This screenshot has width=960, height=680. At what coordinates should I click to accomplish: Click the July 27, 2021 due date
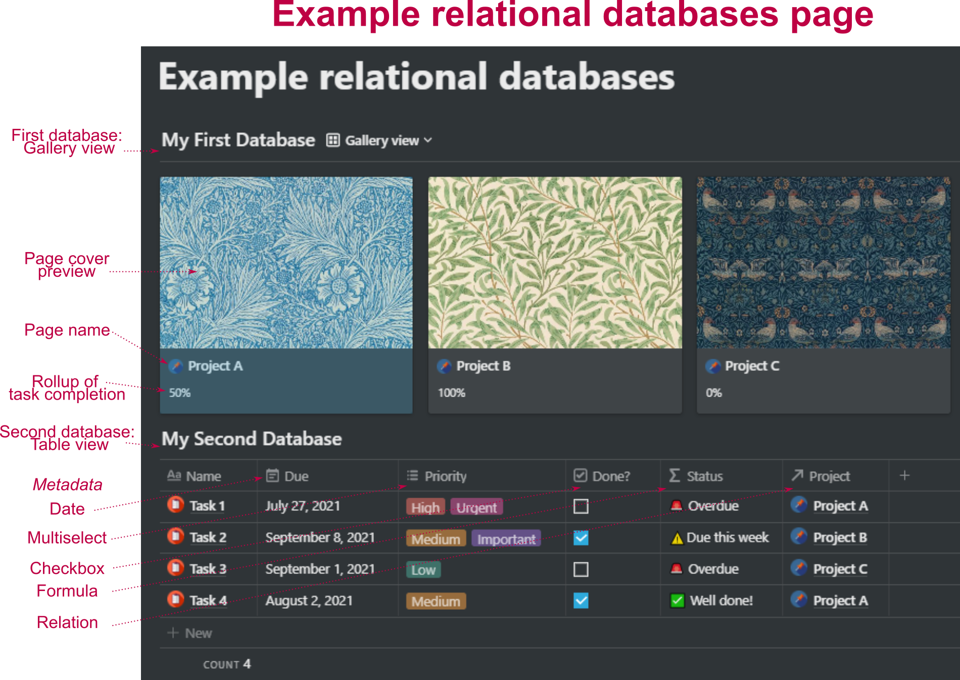[x=303, y=506]
